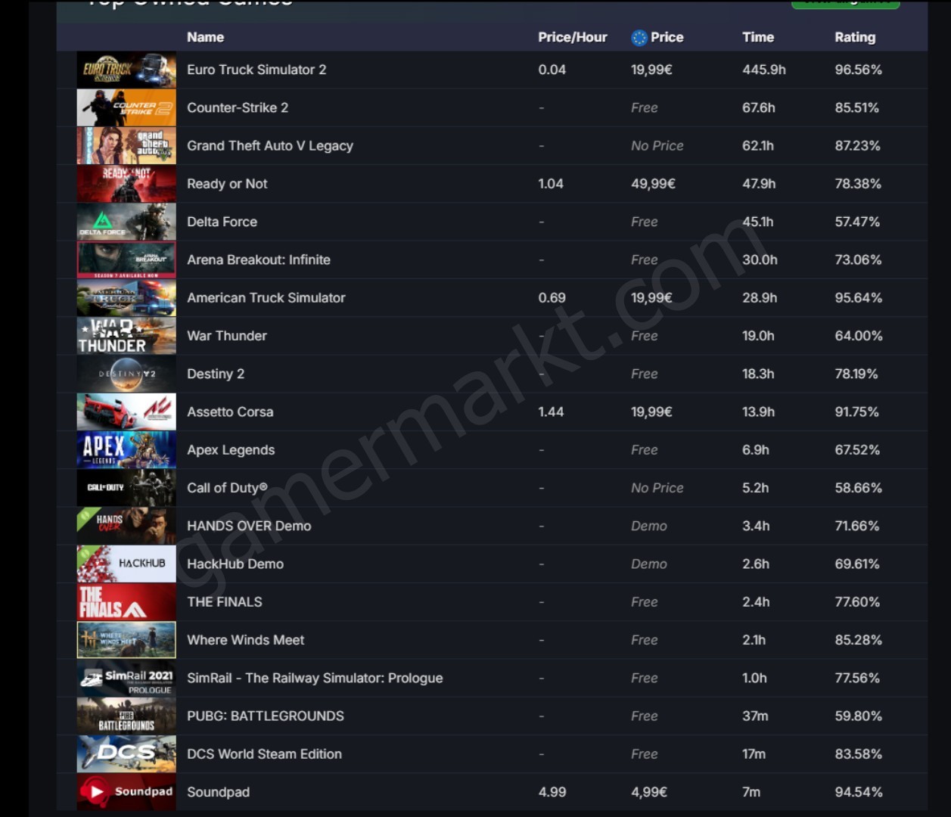Viewport: 951px width, 817px height.
Task: Sort the table by Price column header
Action: pyautogui.click(x=667, y=37)
